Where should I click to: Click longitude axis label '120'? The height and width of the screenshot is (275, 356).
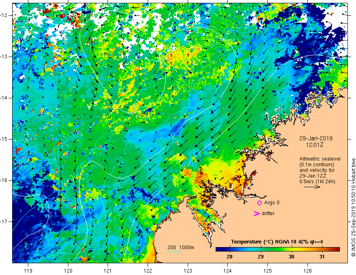68,271
